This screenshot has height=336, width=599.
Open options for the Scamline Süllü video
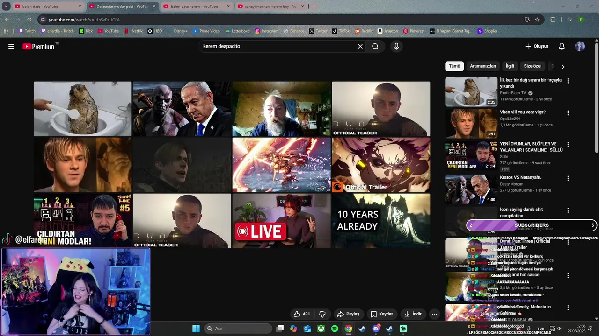(x=568, y=145)
